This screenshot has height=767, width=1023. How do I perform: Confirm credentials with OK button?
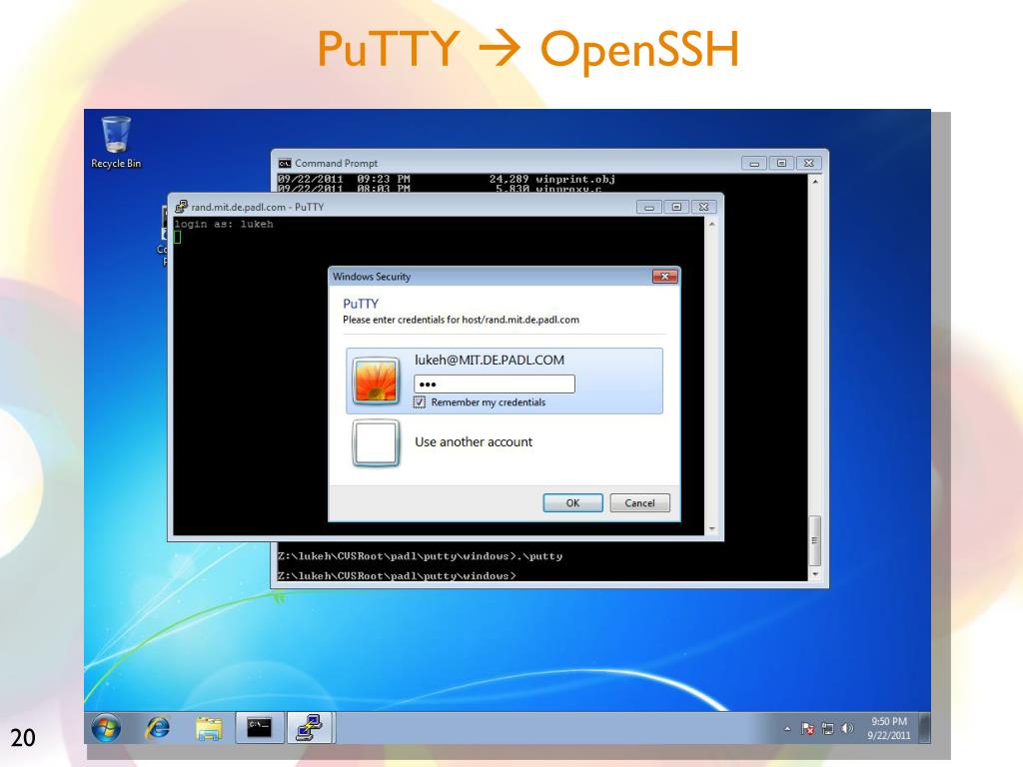[x=572, y=503]
